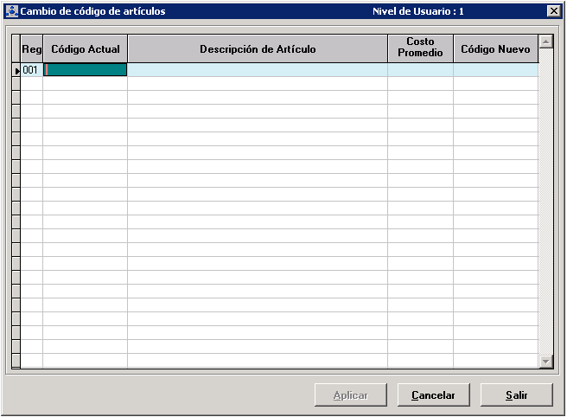Click the row selector arrow for row 001
Screen dimensions: 567x417
pos(16,71)
